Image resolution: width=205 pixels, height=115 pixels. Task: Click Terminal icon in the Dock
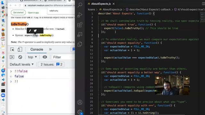tap(3, 91)
